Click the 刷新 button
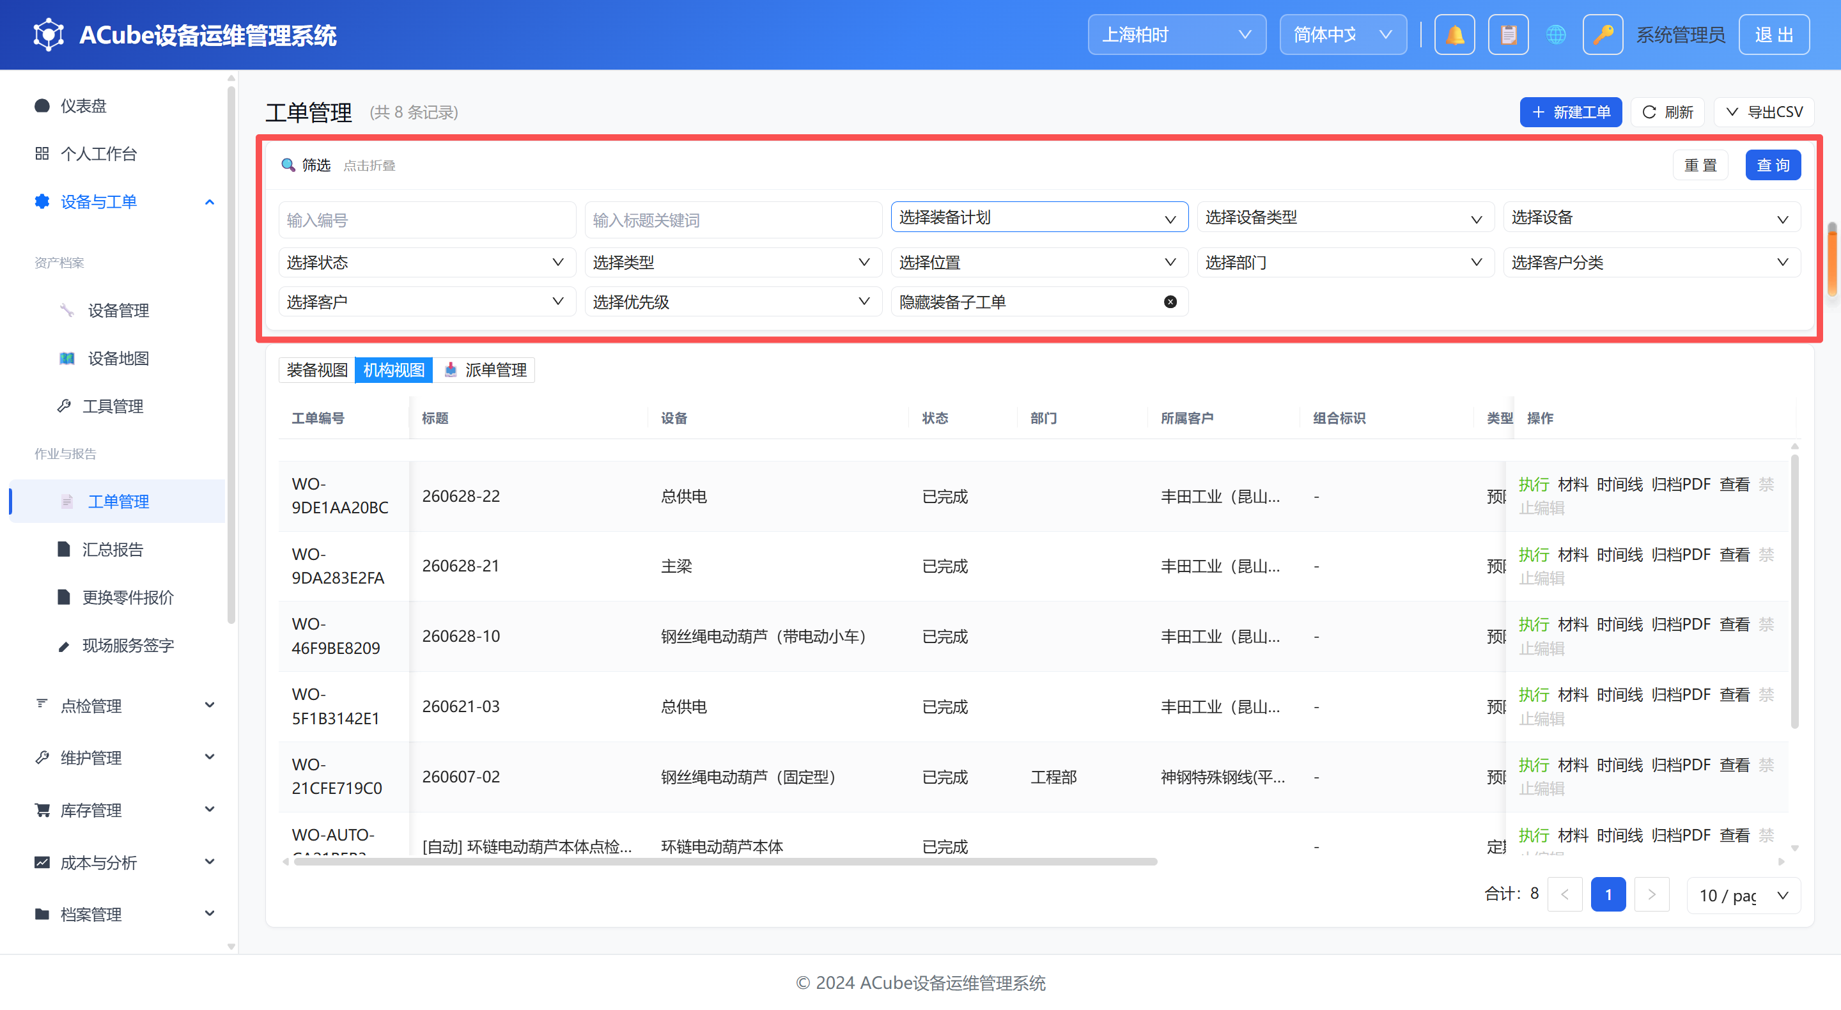 pos(1667,113)
